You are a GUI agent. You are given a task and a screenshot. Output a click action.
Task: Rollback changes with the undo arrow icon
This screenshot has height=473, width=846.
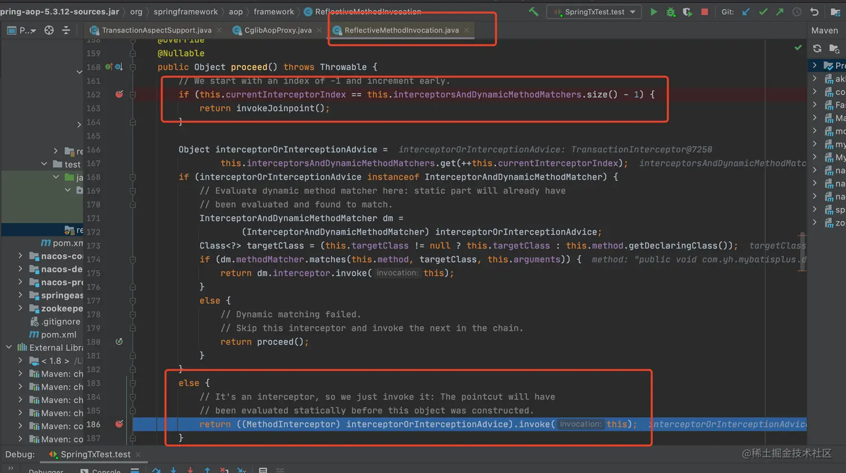pos(814,12)
